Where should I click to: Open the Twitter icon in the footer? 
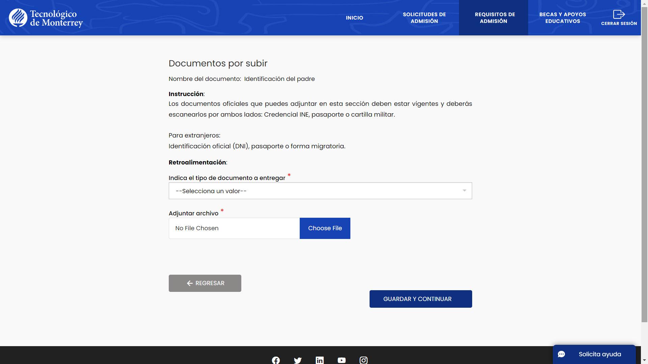pos(298,360)
